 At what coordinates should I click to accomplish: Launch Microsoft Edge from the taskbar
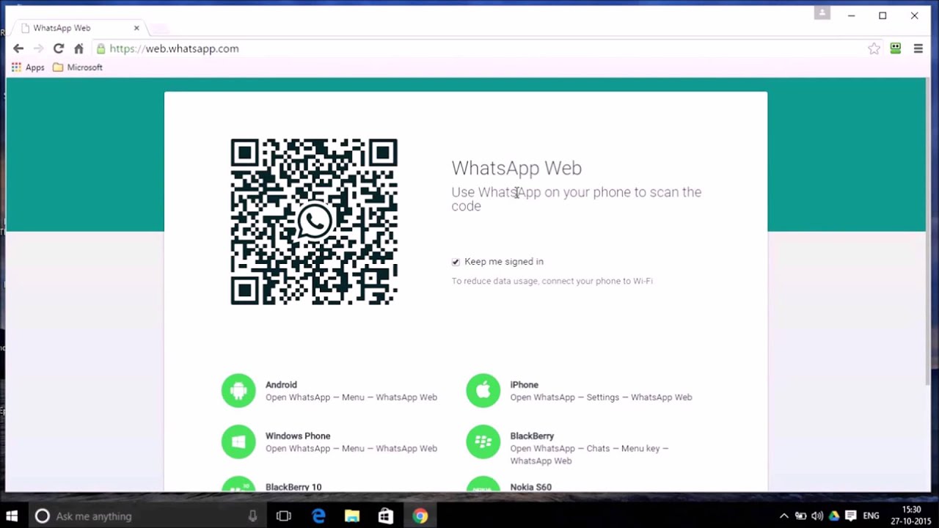(x=318, y=516)
